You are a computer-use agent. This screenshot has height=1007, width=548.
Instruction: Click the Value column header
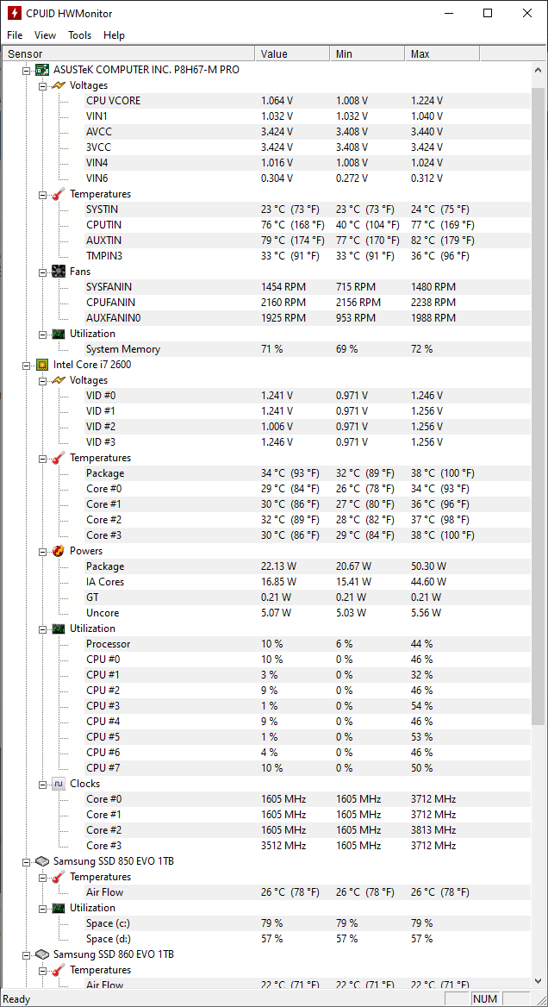292,54
